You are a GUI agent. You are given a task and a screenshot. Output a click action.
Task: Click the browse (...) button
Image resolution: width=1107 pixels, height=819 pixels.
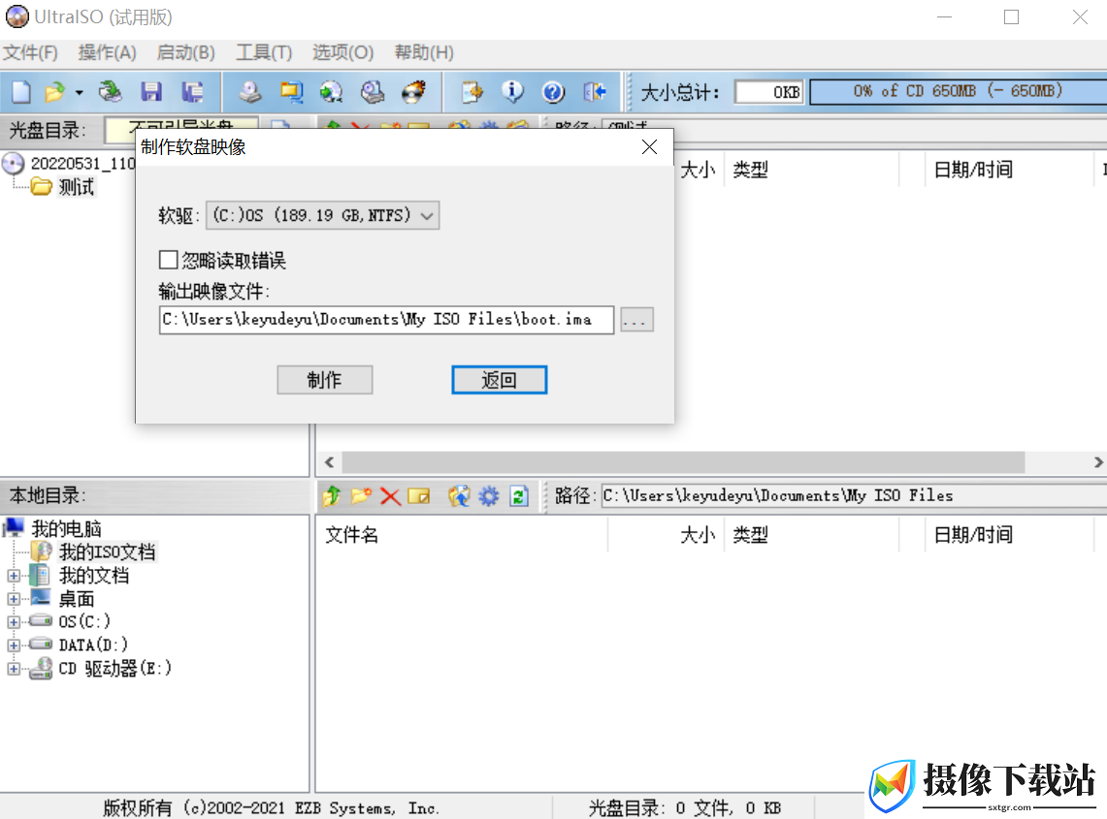tap(636, 320)
